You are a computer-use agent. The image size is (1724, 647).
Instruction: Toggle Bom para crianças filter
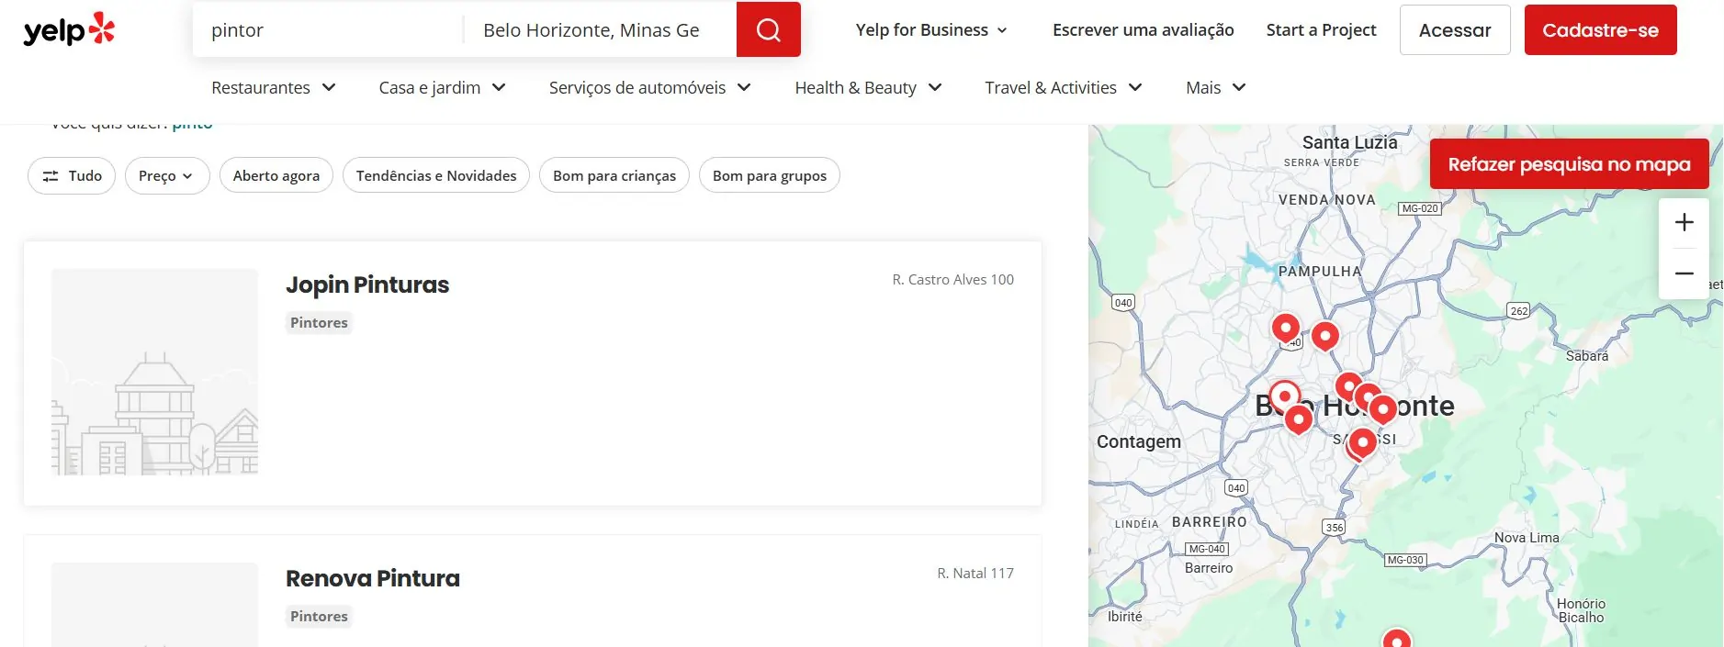(x=614, y=175)
